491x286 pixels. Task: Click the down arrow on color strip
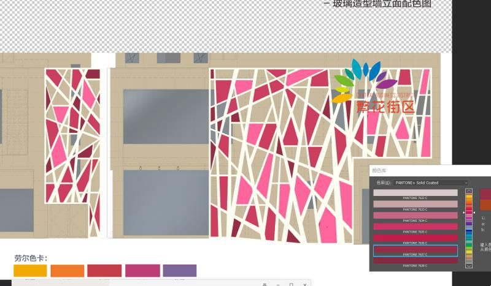470,266
